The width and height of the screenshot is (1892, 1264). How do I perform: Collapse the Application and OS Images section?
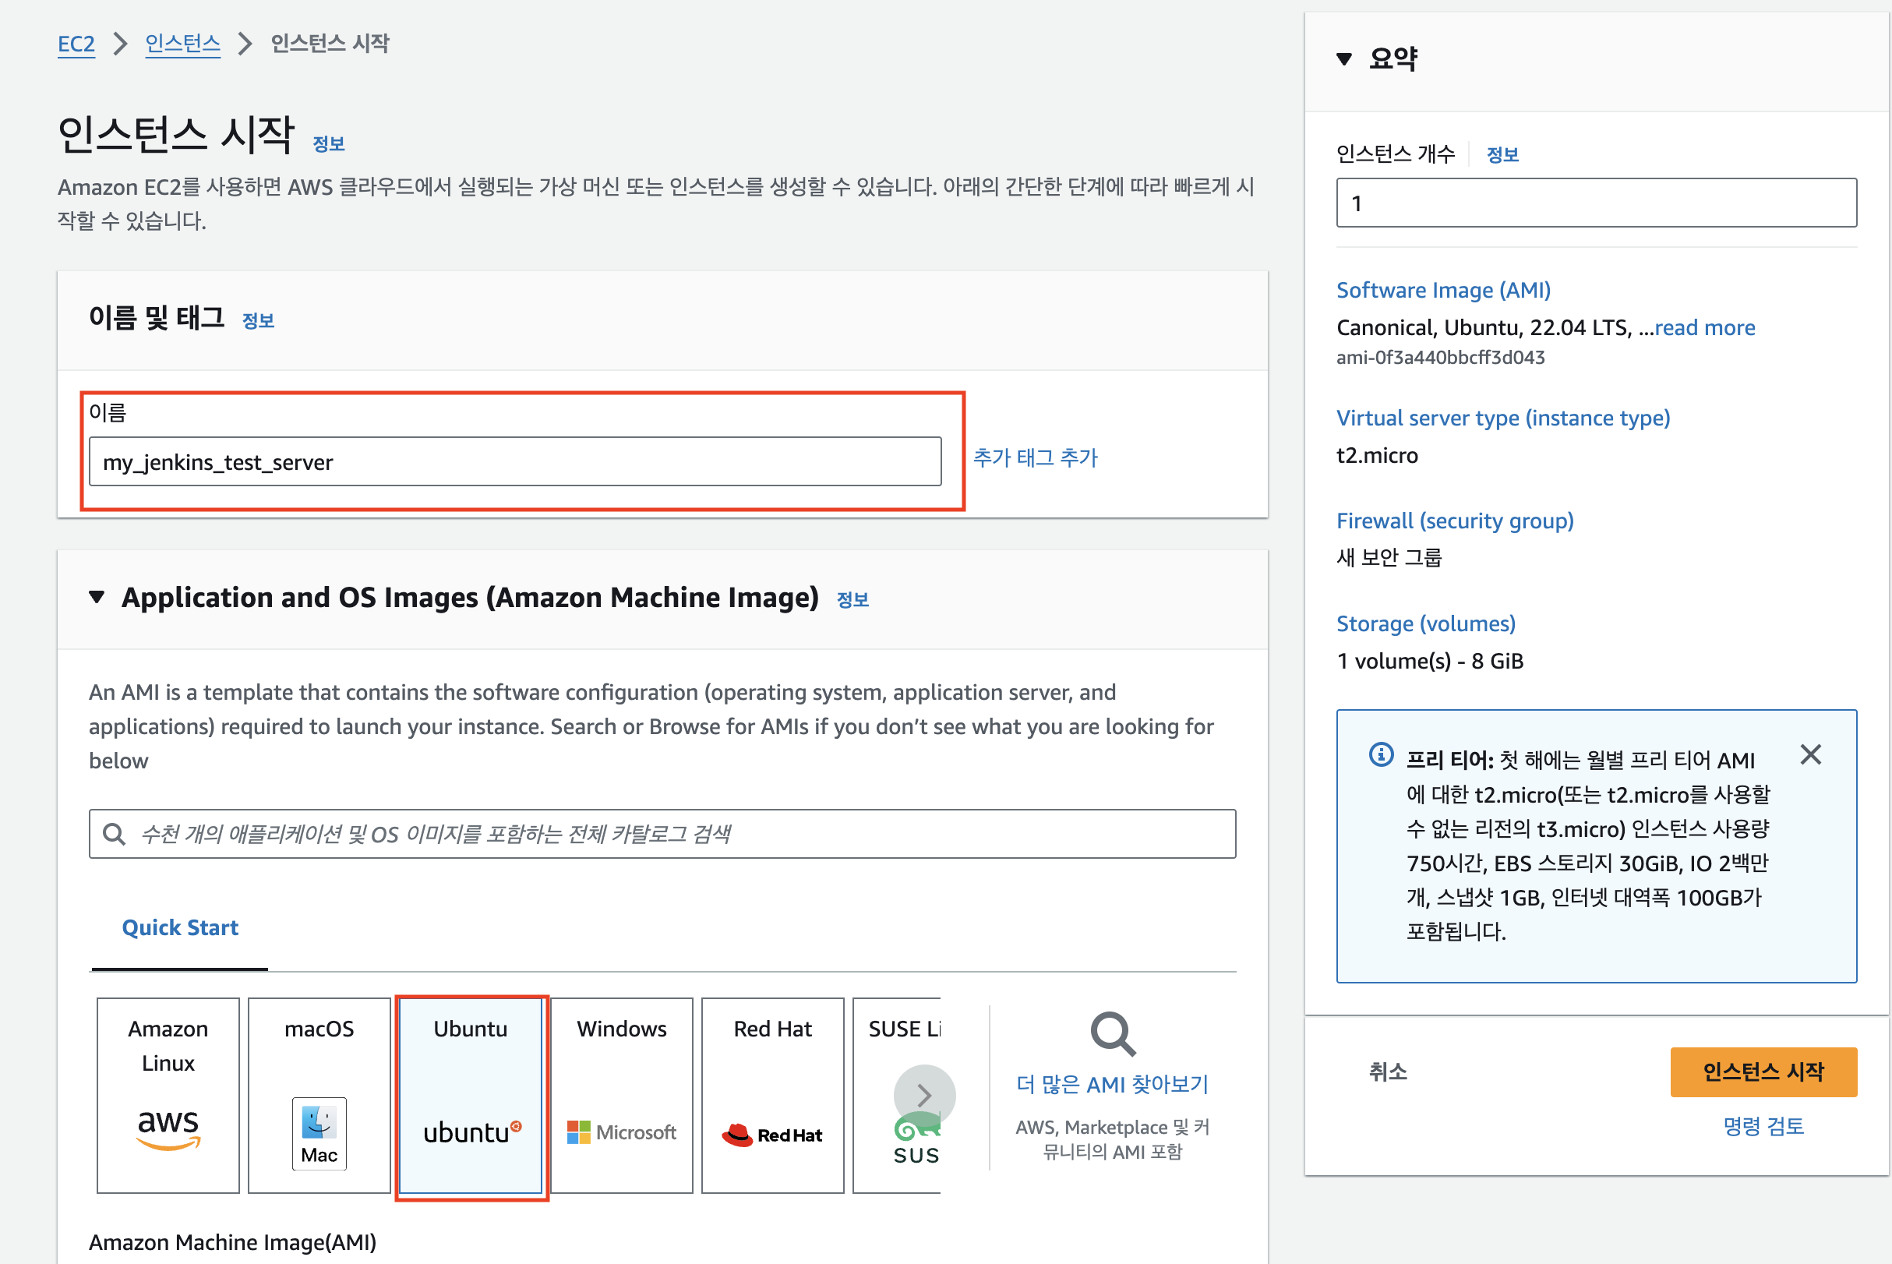click(x=97, y=598)
